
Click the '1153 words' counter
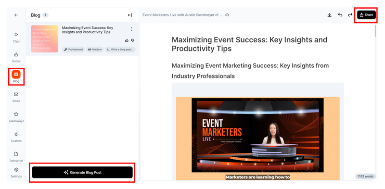(366, 176)
